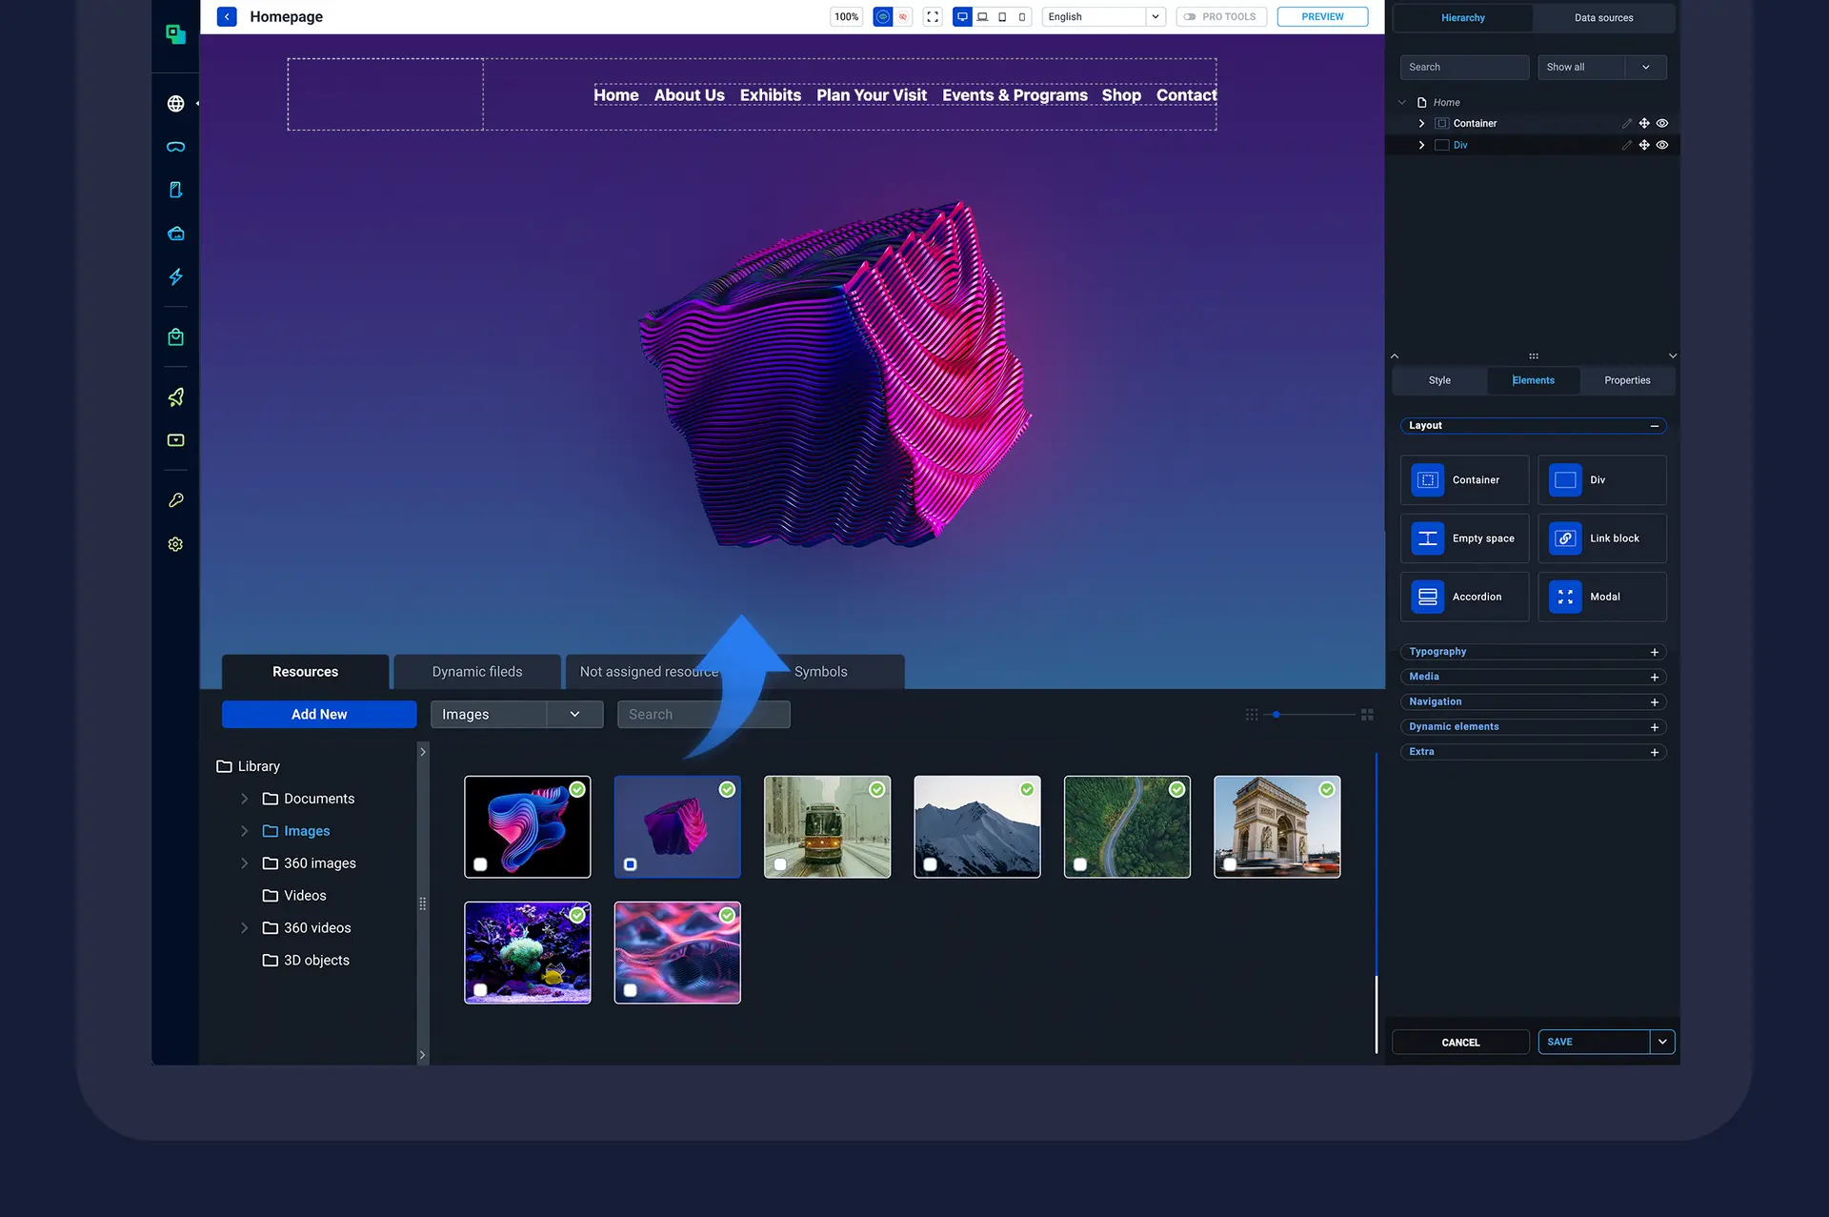Expand the Typography section
The image size is (1829, 1217).
(x=1655, y=652)
